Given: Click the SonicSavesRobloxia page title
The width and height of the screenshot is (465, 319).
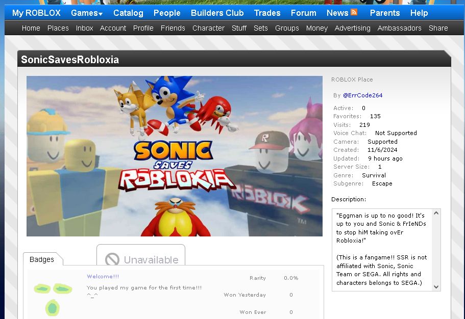Looking at the screenshot, I should (x=70, y=60).
